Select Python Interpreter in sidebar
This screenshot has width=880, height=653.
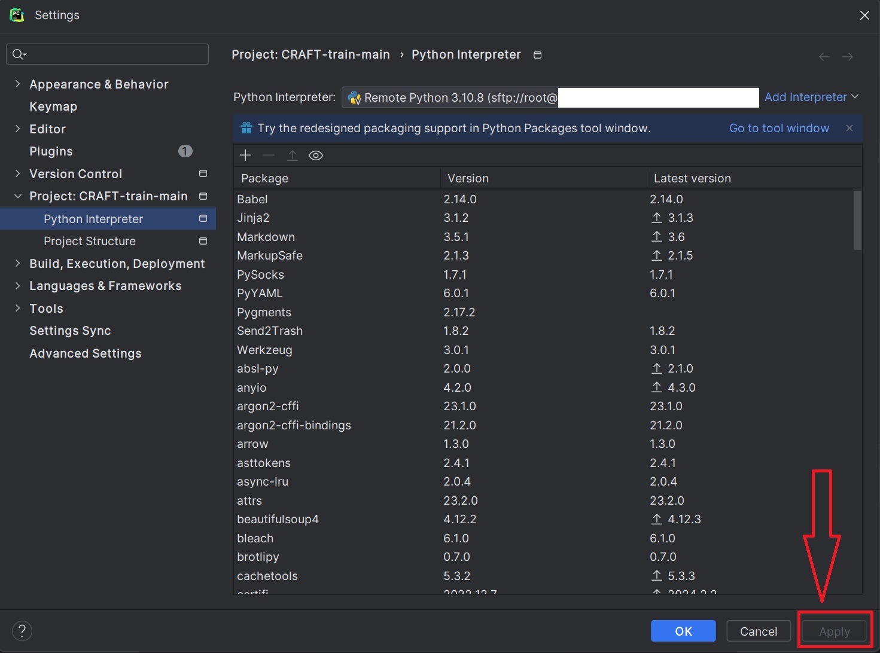click(108, 219)
